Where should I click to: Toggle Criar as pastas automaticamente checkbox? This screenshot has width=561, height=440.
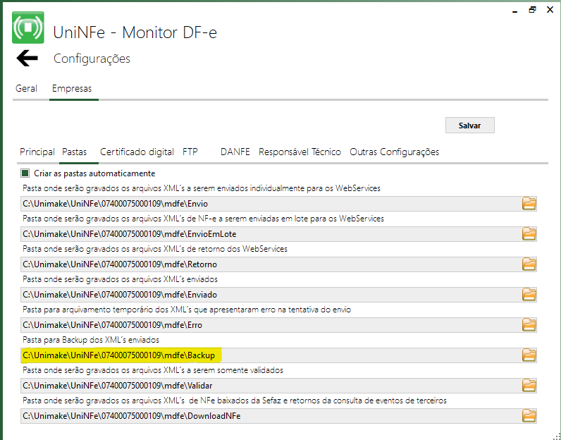pos(25,173)
